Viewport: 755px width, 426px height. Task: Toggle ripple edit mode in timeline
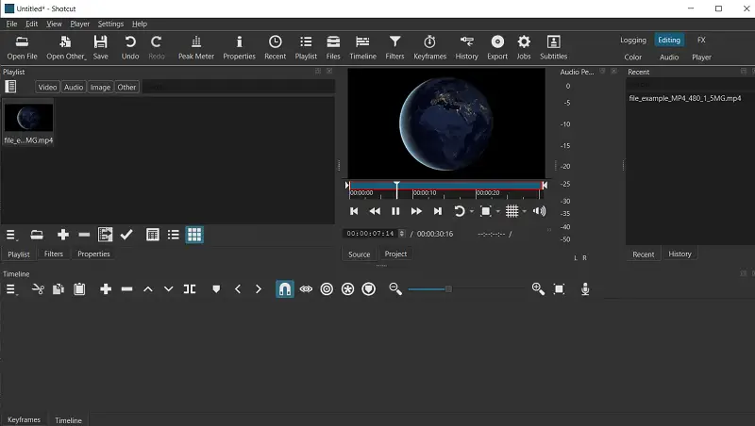pyautogui.click(x=327, y=289)
